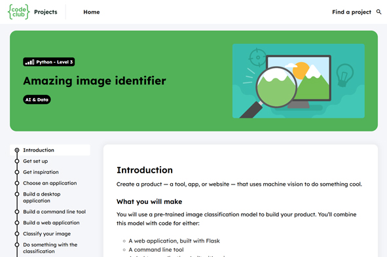Go to Build a desktop application step
The height and width of the screenshot is (257, 387).
click(42, 197)
